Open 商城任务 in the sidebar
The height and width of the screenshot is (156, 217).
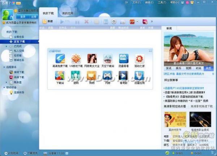(x=19, y=60)
